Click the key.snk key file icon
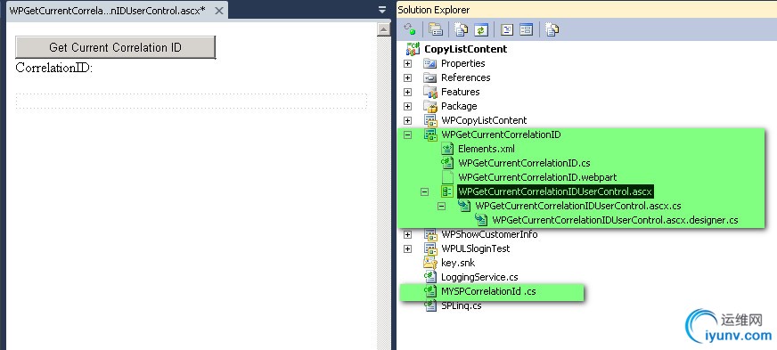This screenshot has height=350, width=777. (429, 263)
